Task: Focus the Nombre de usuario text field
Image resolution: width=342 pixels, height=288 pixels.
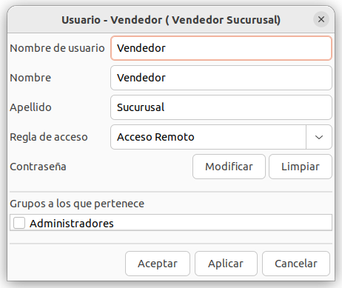Action: point(221,48)
